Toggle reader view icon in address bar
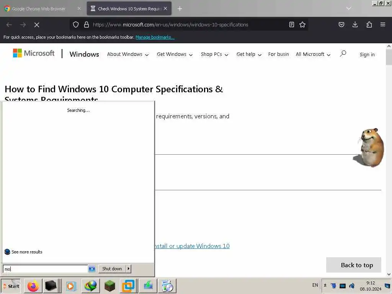Image resolution: width=392 pixels, height=294 pixels. tap(291, 24)
